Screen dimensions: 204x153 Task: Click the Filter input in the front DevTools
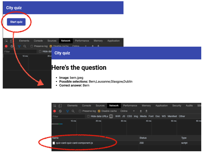point(68,116)
